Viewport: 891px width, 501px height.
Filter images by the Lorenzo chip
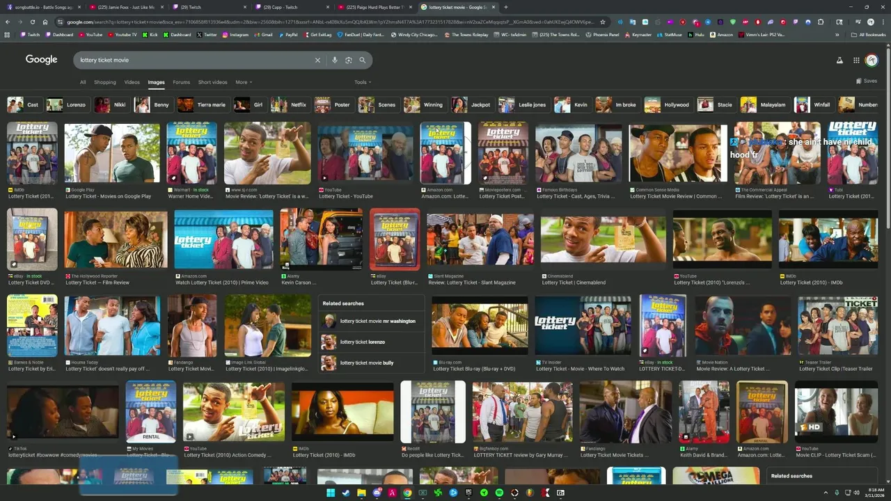[67, 104]
